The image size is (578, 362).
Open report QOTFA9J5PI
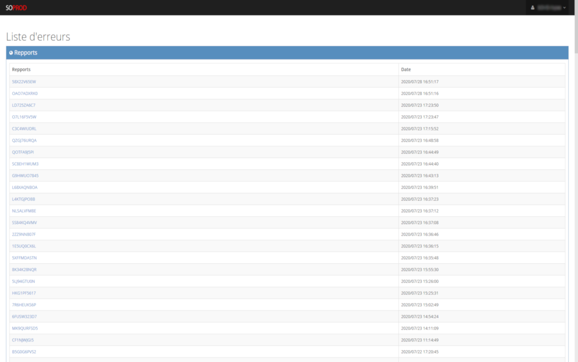click(23, 152)
